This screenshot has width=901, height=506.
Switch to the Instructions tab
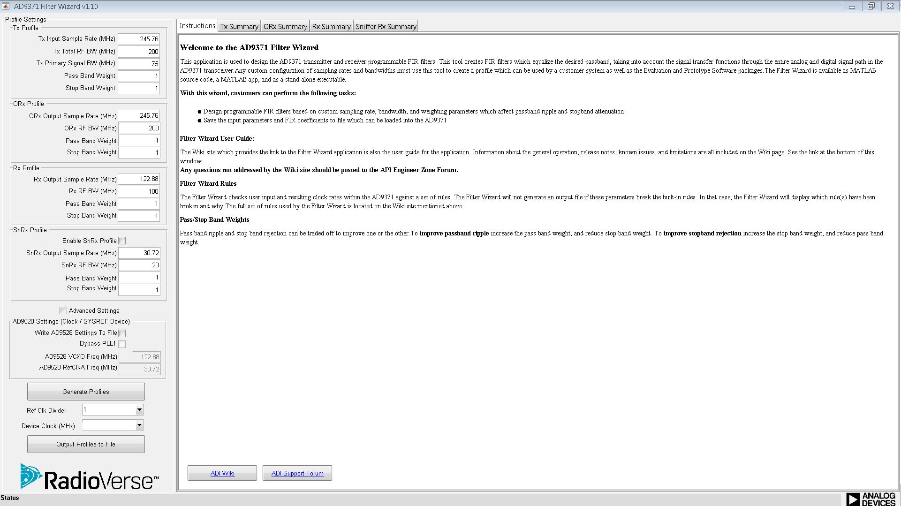[197, 26]
